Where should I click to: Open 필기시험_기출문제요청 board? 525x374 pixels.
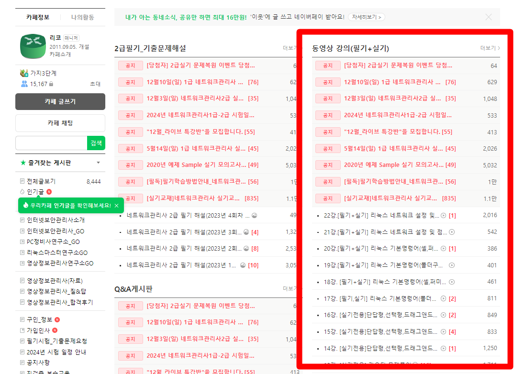tap(57, 341)
